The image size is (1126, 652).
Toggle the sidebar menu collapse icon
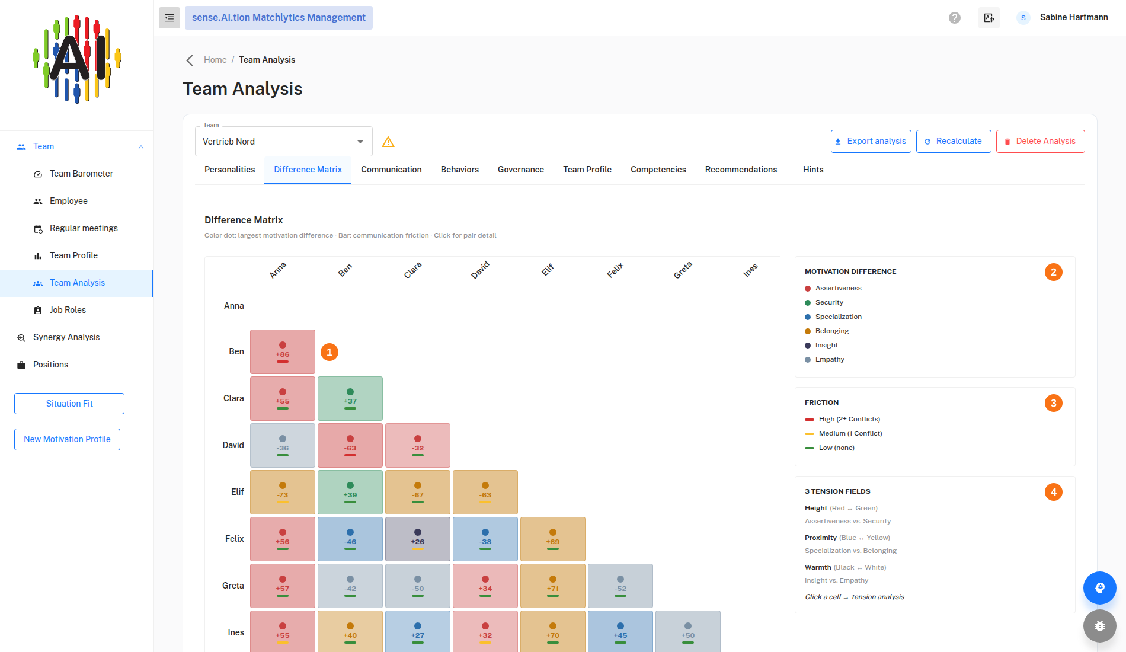[x=169, y=18]
